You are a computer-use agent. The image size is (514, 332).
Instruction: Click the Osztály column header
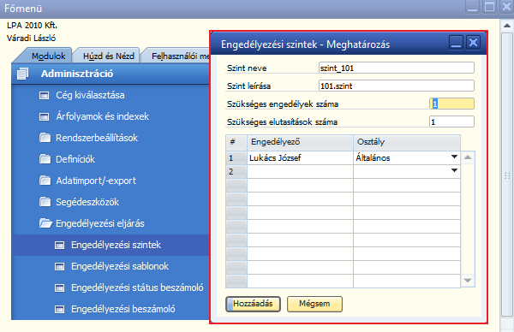[x=407, y=142]
